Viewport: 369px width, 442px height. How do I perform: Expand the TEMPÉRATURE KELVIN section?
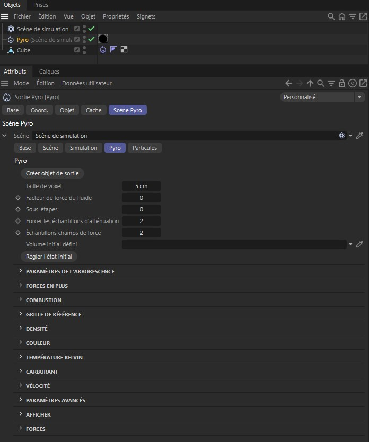pos(54,357)
